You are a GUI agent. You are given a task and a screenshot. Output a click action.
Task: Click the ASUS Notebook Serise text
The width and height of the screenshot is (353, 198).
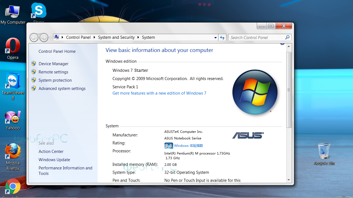(183, 138)
